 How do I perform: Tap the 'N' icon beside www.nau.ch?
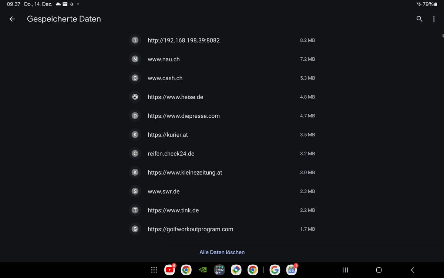click(135, 59)
